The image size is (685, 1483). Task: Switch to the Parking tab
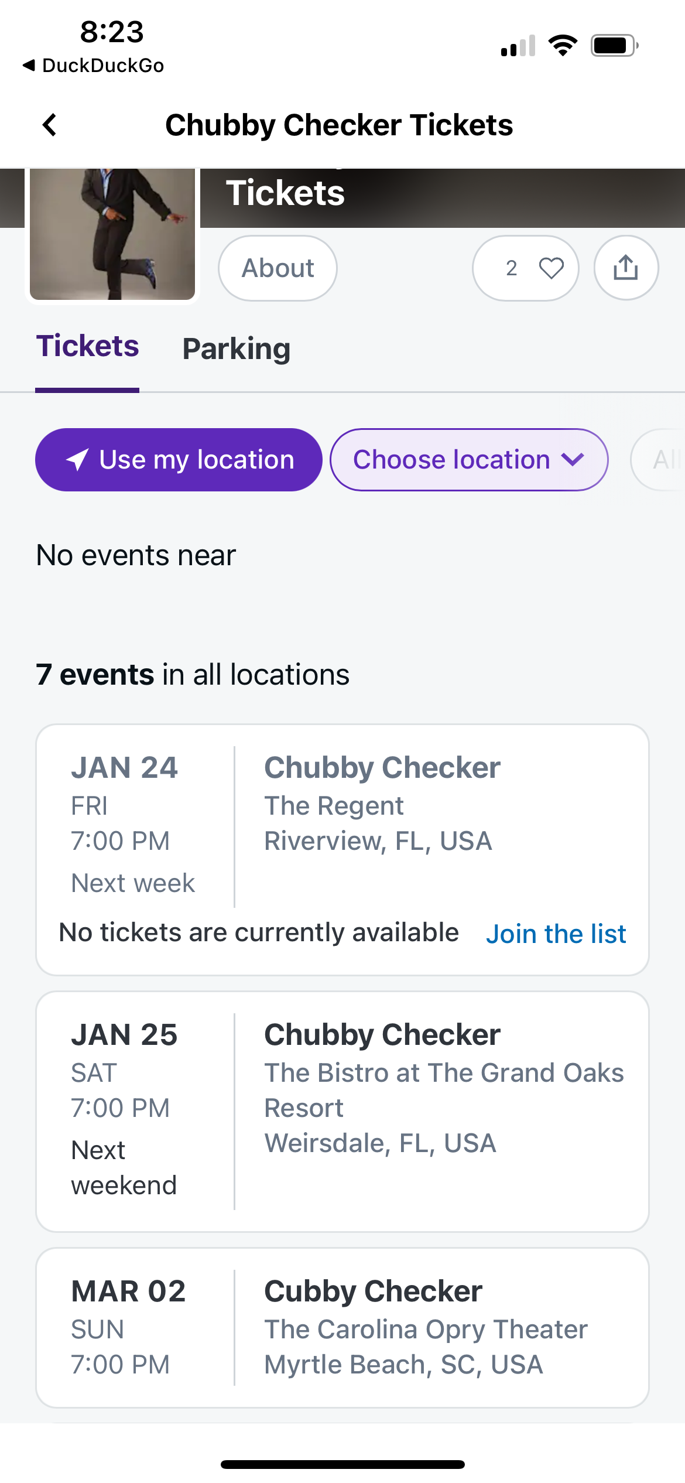[236, 349]
